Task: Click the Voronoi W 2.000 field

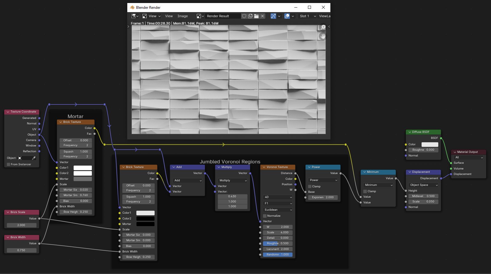Action: point(278,227)
